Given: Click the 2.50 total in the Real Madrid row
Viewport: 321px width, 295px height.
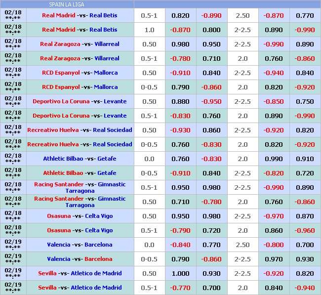Looking at the screenshot, I should (242, 15).
